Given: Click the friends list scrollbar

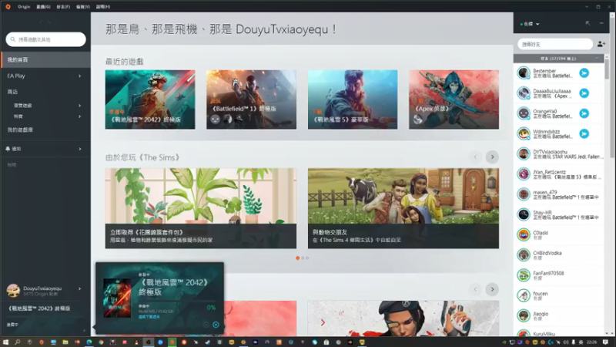Looking at the screenshot, I should 607,68.
